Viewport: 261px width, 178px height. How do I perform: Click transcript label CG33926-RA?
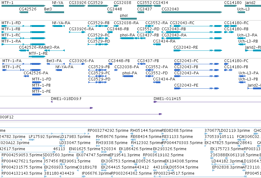[x=81, y=29]
